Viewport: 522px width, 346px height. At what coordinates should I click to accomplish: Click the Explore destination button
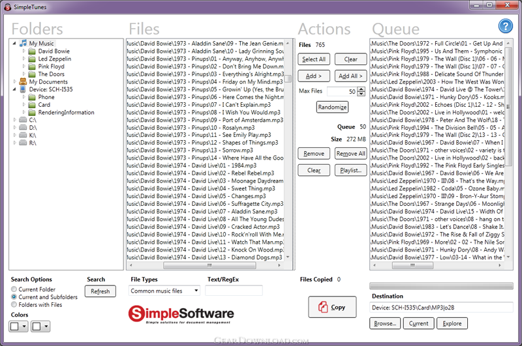click(x=452, y=323)
